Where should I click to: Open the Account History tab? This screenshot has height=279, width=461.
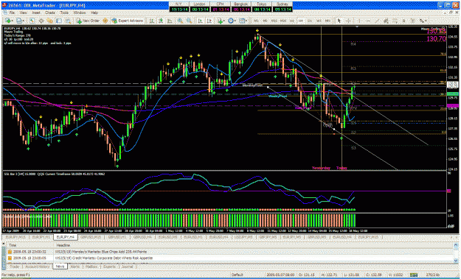point(37,266)
